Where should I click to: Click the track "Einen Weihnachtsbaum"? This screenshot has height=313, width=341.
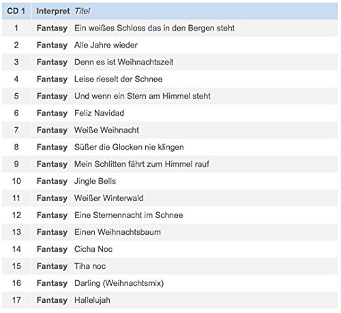[117, 232]
